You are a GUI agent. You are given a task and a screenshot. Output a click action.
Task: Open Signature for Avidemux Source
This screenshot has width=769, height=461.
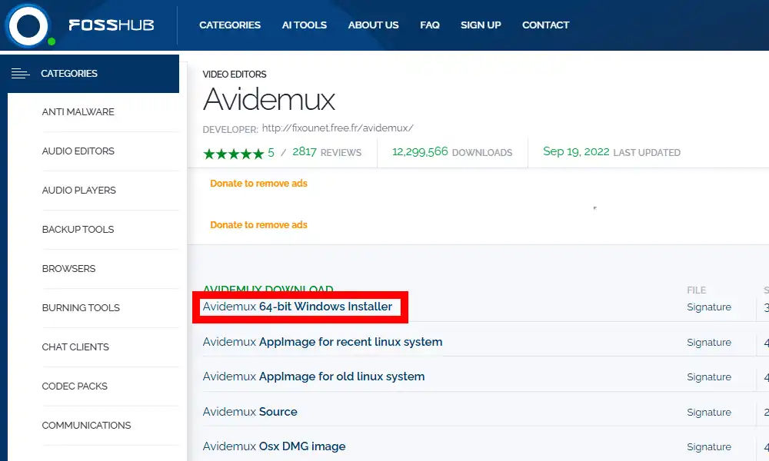click(709, 413)
